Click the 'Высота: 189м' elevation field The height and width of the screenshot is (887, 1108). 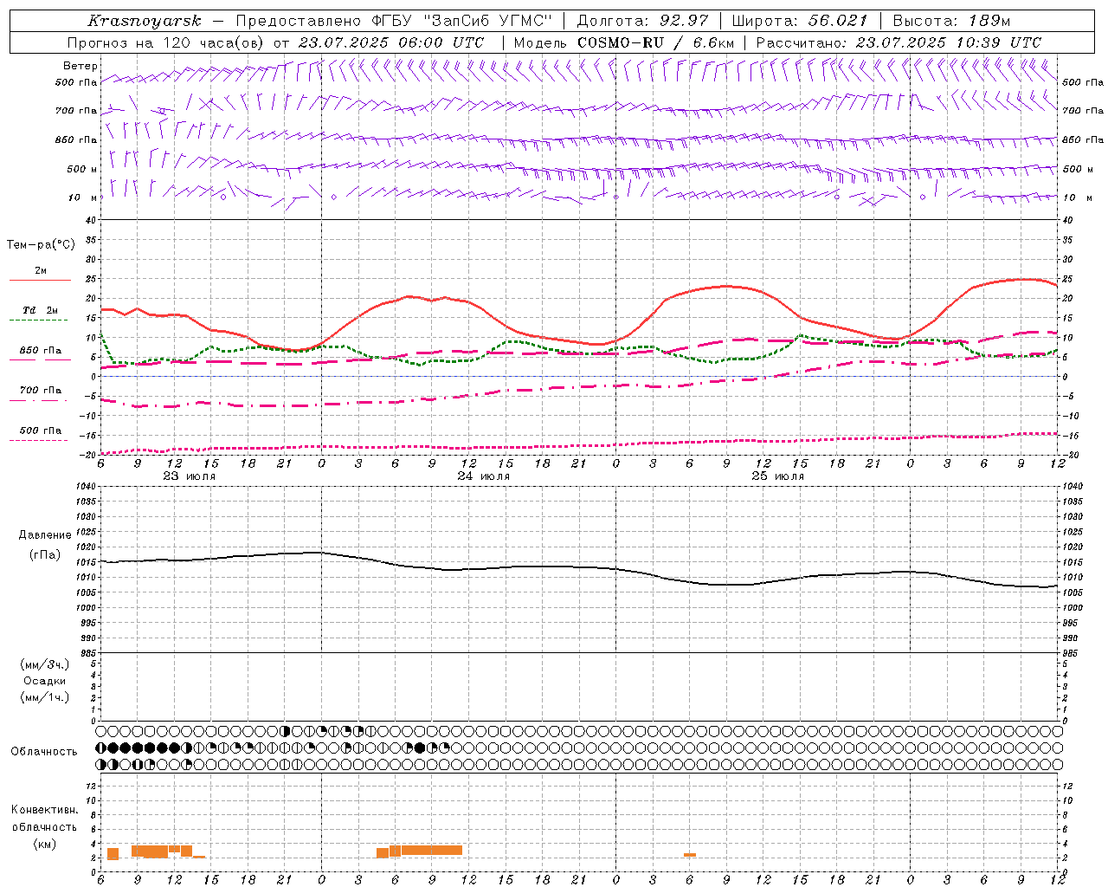pos(950,21)
